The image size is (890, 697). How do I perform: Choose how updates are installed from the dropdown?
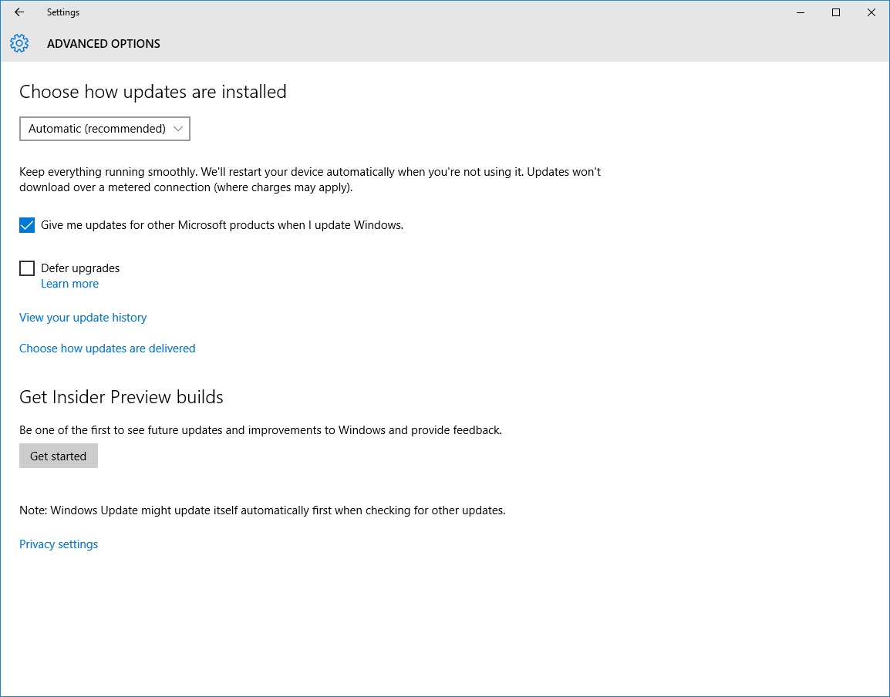tap(104, 129)
